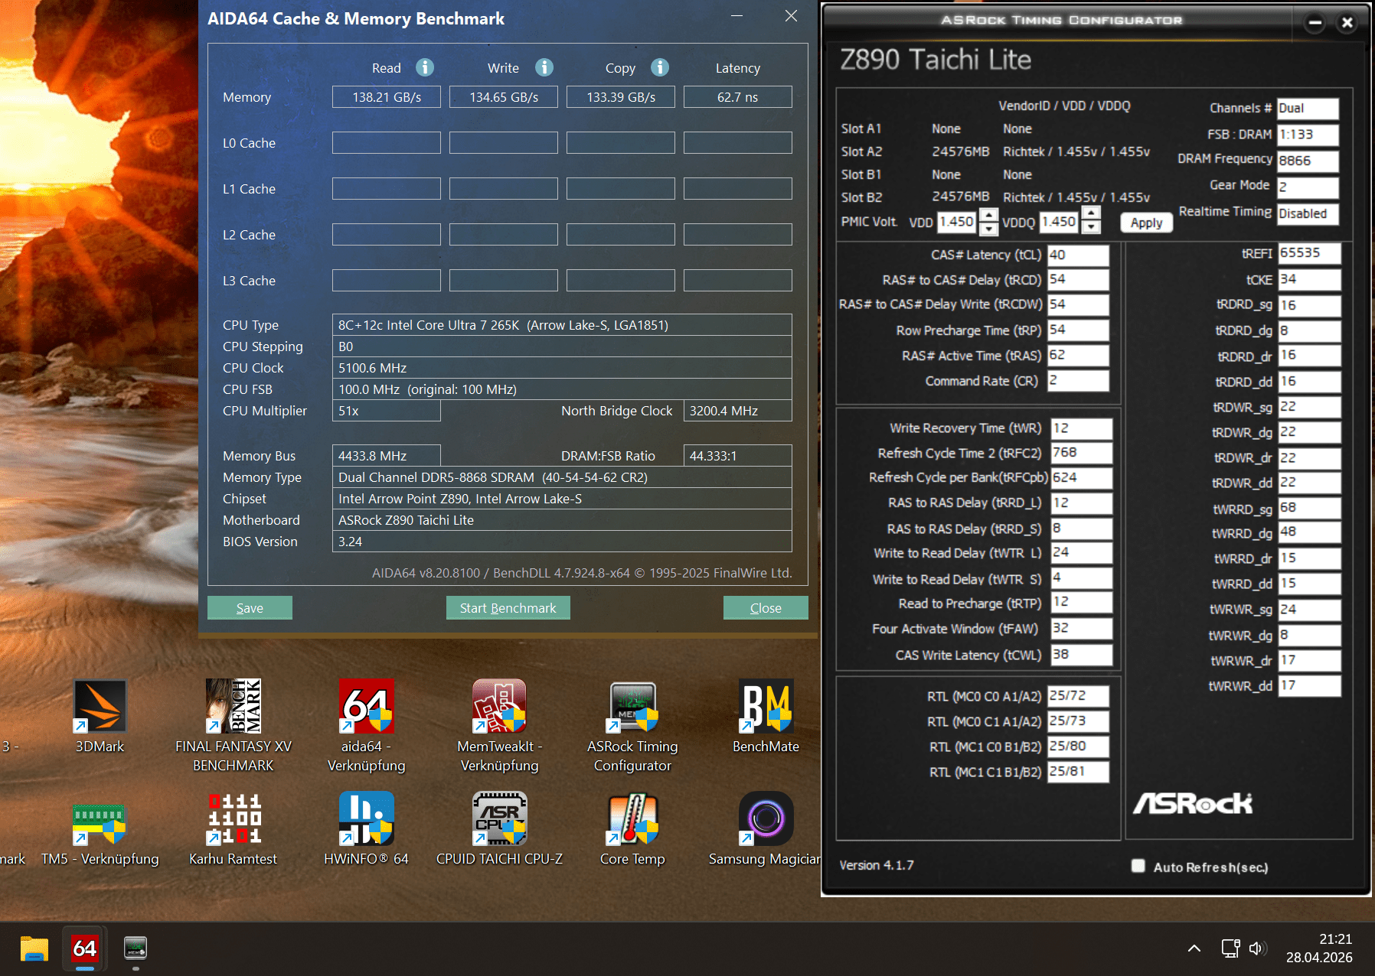Open Core Temp desktop icon
1375x976 pixels.
[632, 829]
